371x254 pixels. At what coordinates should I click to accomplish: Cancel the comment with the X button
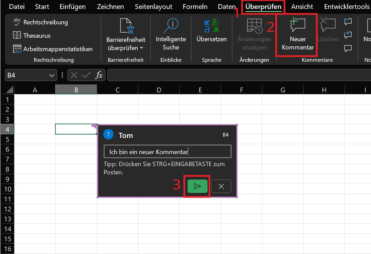click(221, 186)
